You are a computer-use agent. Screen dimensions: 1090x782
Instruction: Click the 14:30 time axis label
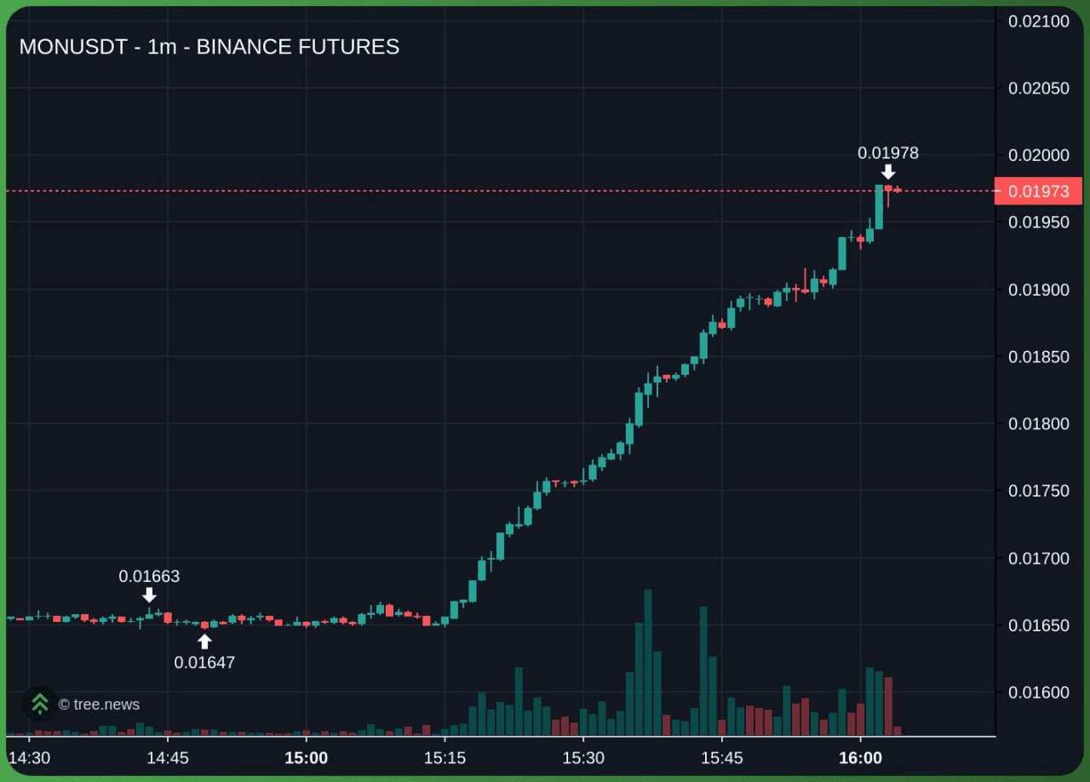pos(29,758)
